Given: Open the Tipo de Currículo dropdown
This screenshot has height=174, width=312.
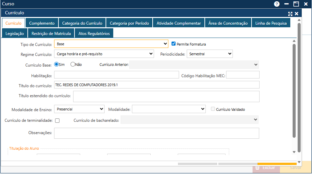Looking at the screenshot, I should coord(111,44).
